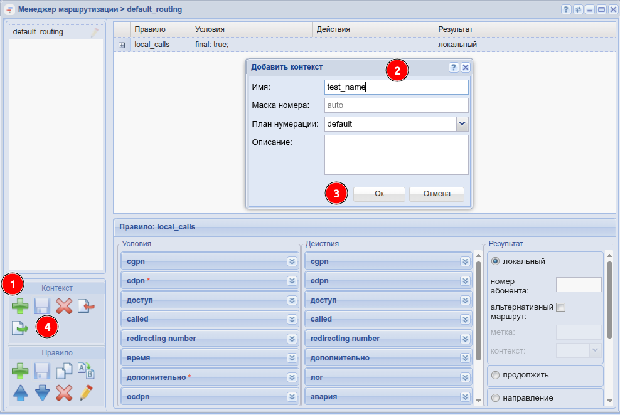Expand the cgpn actions section
Screen dimensions: 620x415
coord(465,261)
